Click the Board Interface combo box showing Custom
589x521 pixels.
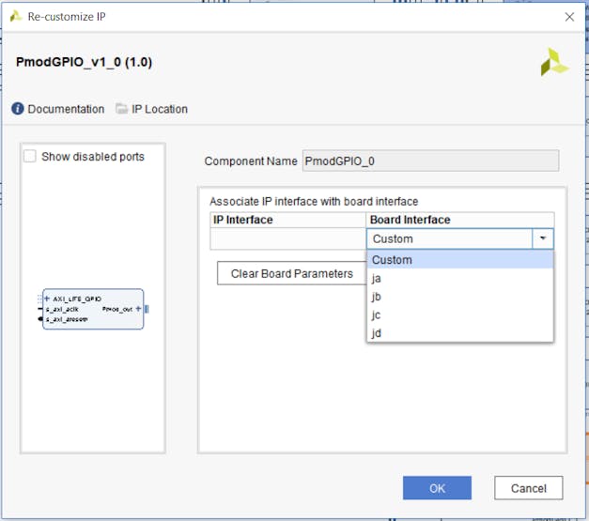(x=459, y=238)
